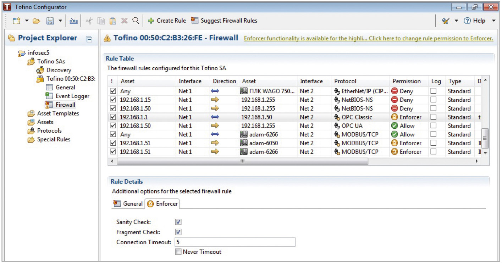
Task: Click the Protocol column header
Action: click(x=360, y=81)
